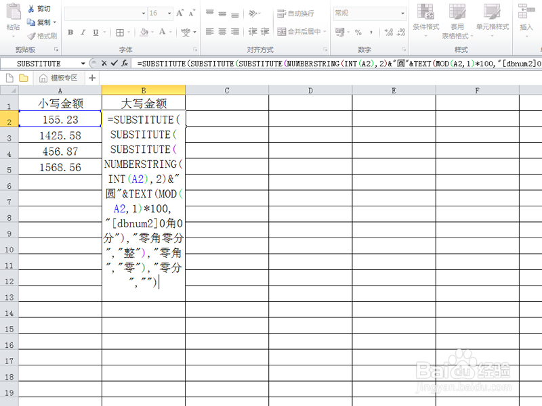Screen dimensions: 542x406
Task: Open Conditional Formatting (条件格式)
Action: point(425,21)
